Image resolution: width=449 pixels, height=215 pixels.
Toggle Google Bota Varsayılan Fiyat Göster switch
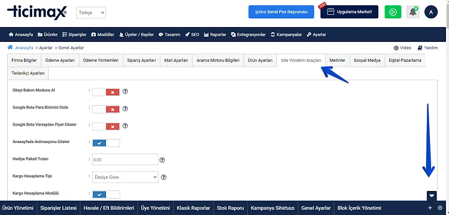pyautogui.click(x=106, y=126)
